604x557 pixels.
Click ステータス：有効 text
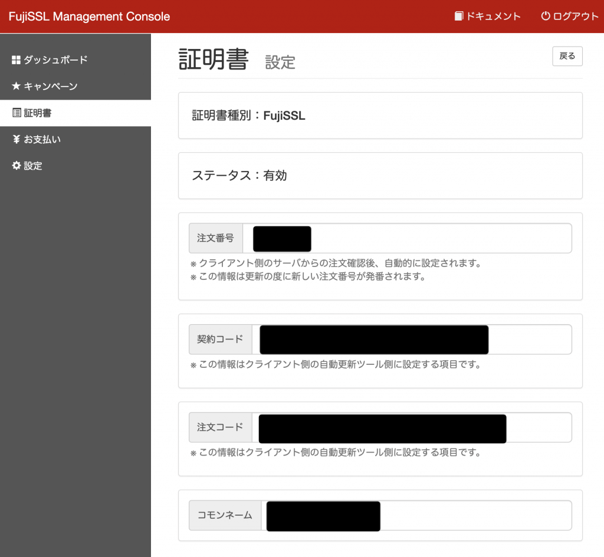pyautogui.click(x=239, y=176)
